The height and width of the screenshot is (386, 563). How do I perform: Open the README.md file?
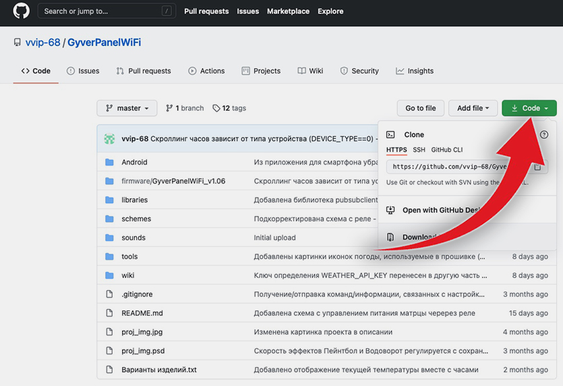pos(142,313)
